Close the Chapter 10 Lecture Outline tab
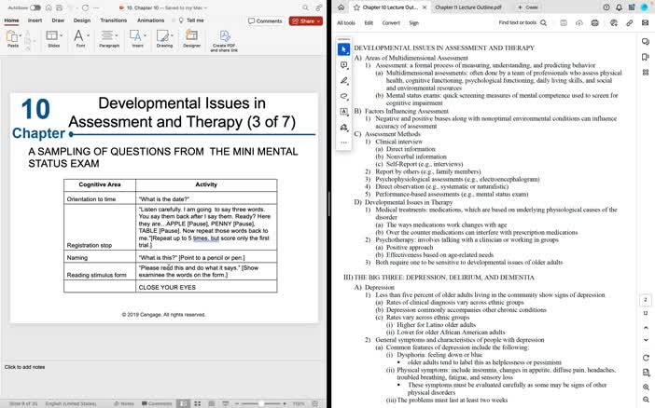 pos(425,7)
